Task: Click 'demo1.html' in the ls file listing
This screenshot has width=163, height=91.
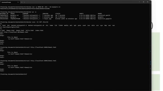Action: [x=10, y=30]
